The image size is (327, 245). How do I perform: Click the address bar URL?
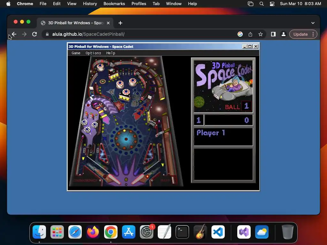[x=88, y=34]
